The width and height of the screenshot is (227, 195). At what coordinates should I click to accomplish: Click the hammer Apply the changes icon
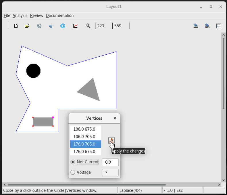click(111, 140)
